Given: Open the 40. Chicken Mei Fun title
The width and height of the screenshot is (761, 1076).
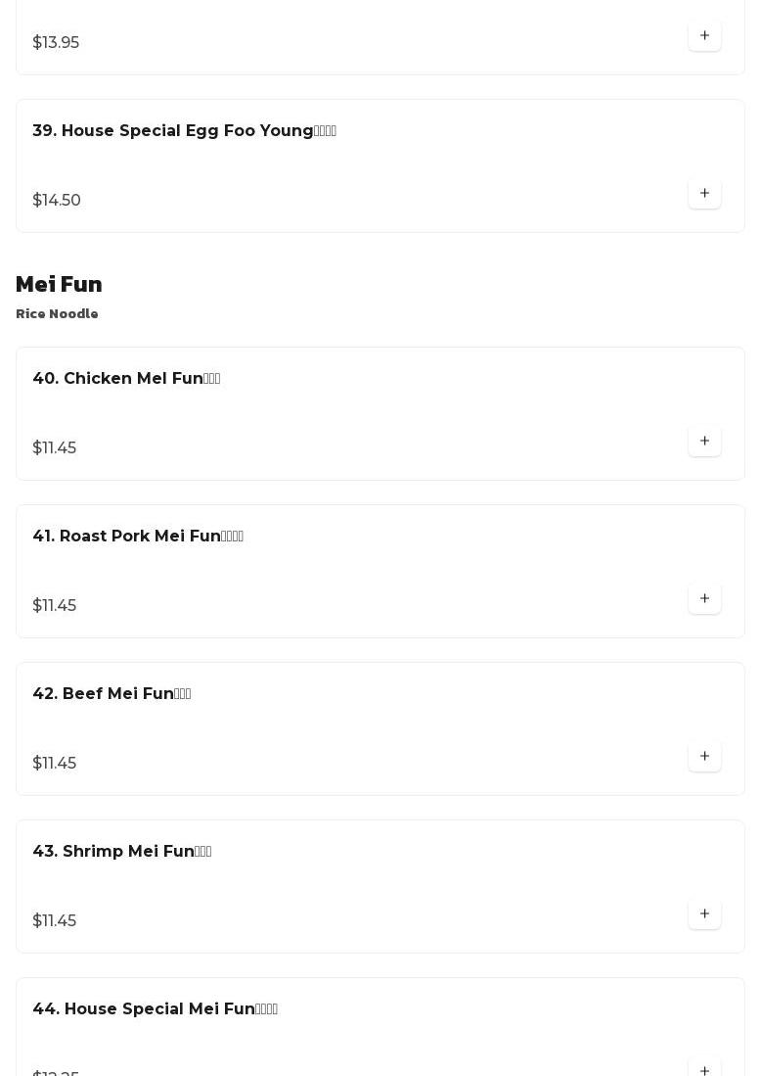Looking at the screenshot, I should (x=126, y=379).
